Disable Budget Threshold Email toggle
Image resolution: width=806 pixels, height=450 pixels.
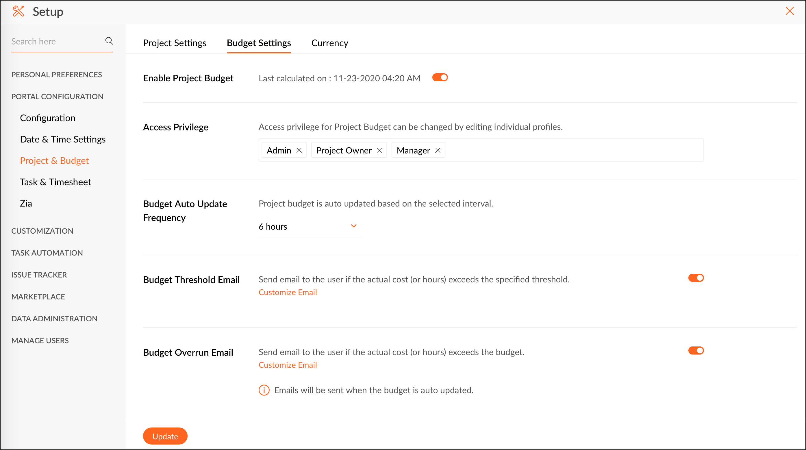(696, 278)
